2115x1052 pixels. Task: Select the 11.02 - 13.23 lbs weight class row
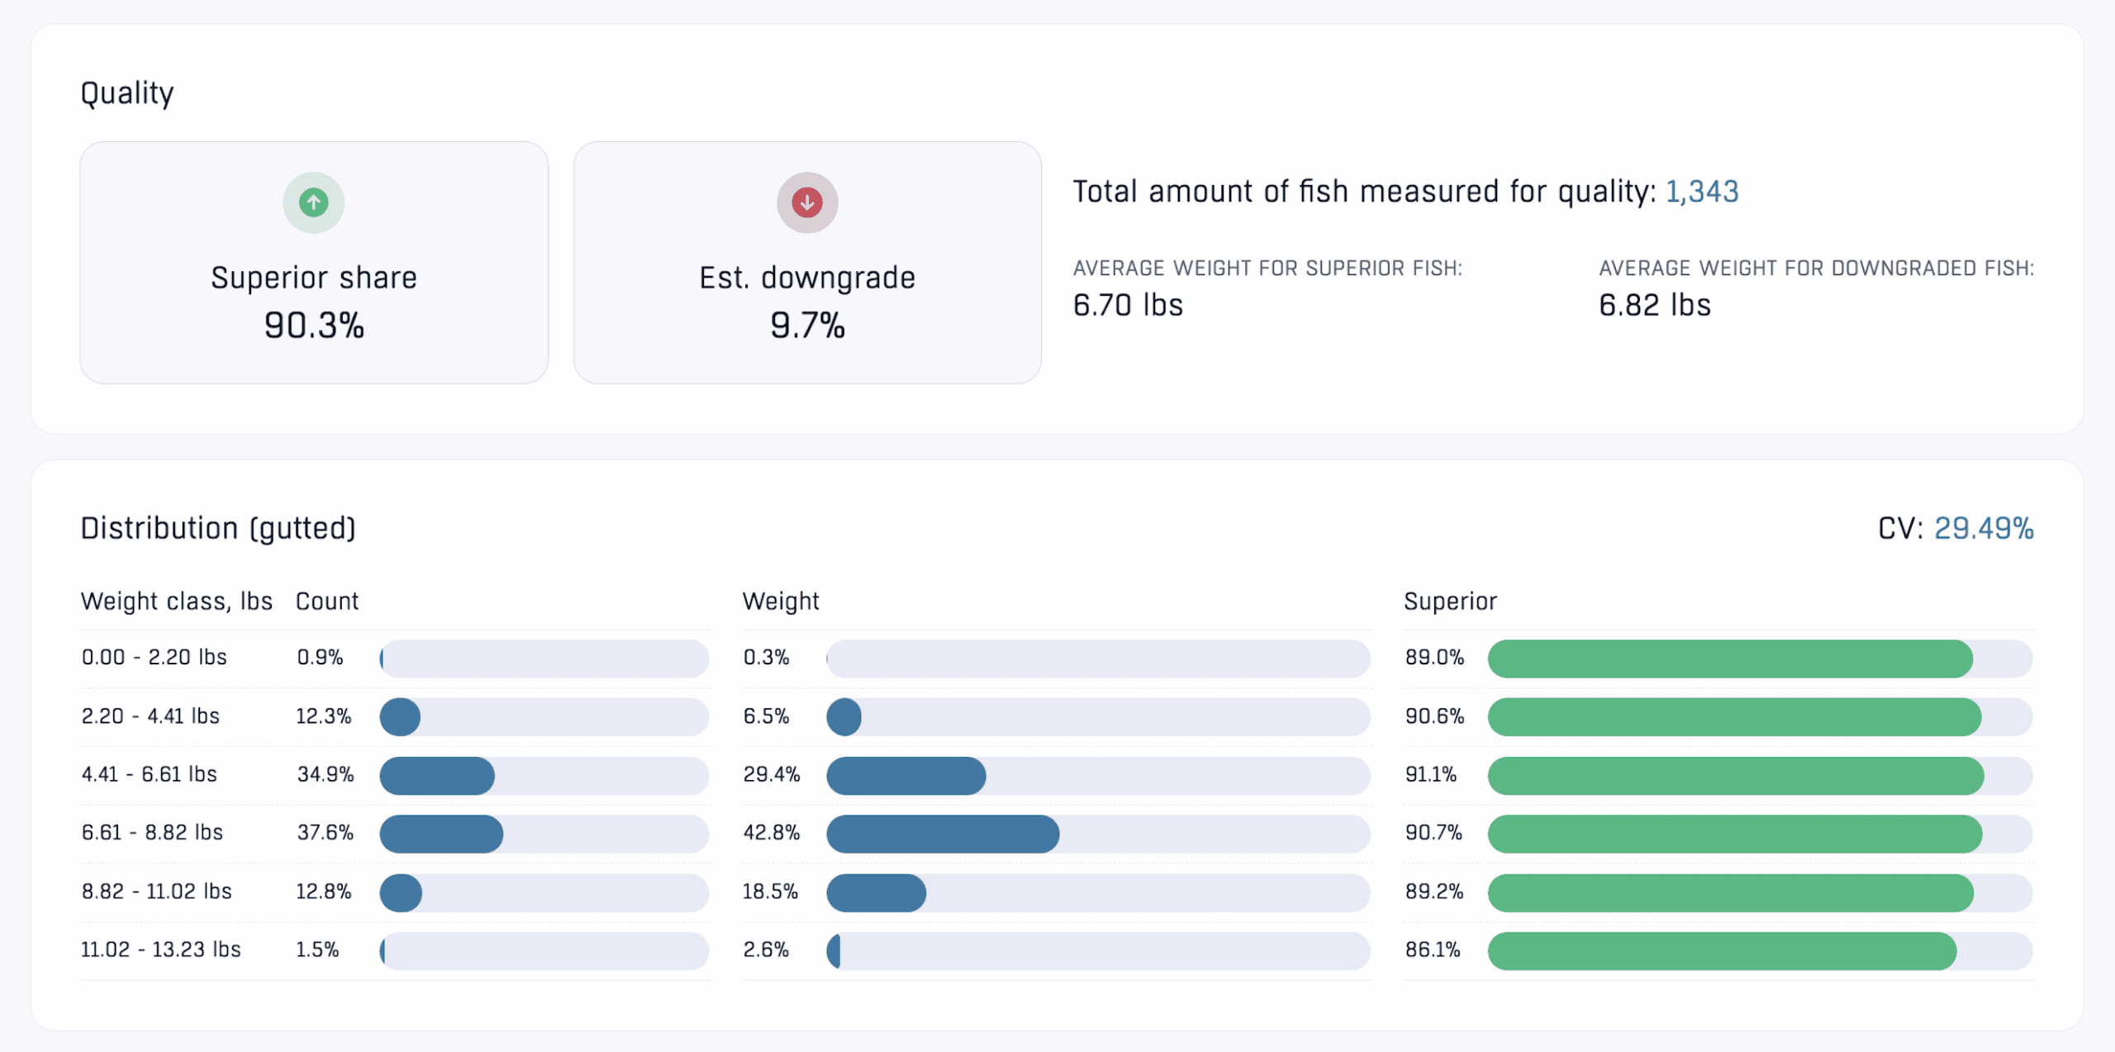tap(161, 950)
